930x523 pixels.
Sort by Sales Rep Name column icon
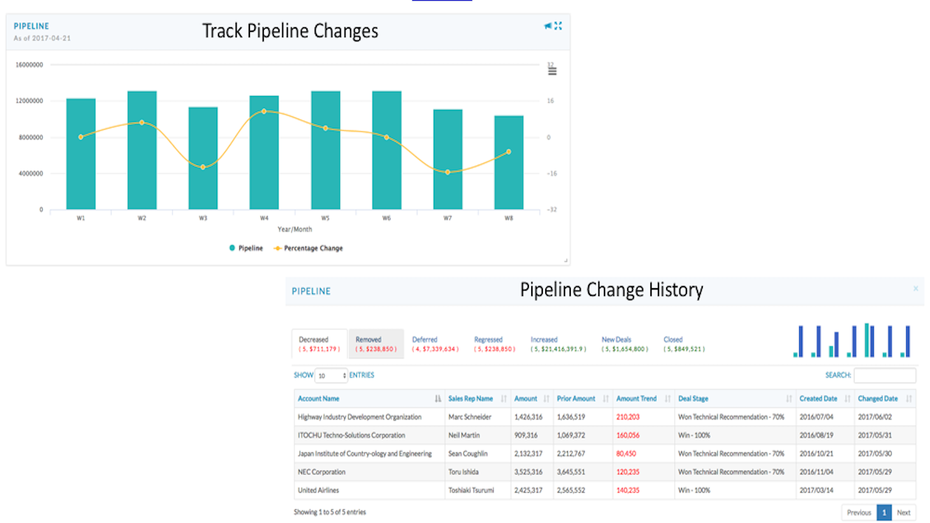[x=503, y=399]
